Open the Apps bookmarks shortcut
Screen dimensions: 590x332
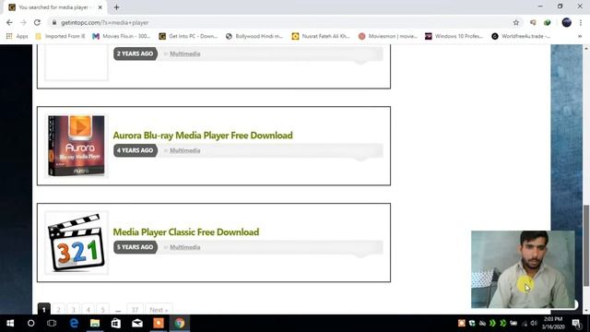point(18,36)
